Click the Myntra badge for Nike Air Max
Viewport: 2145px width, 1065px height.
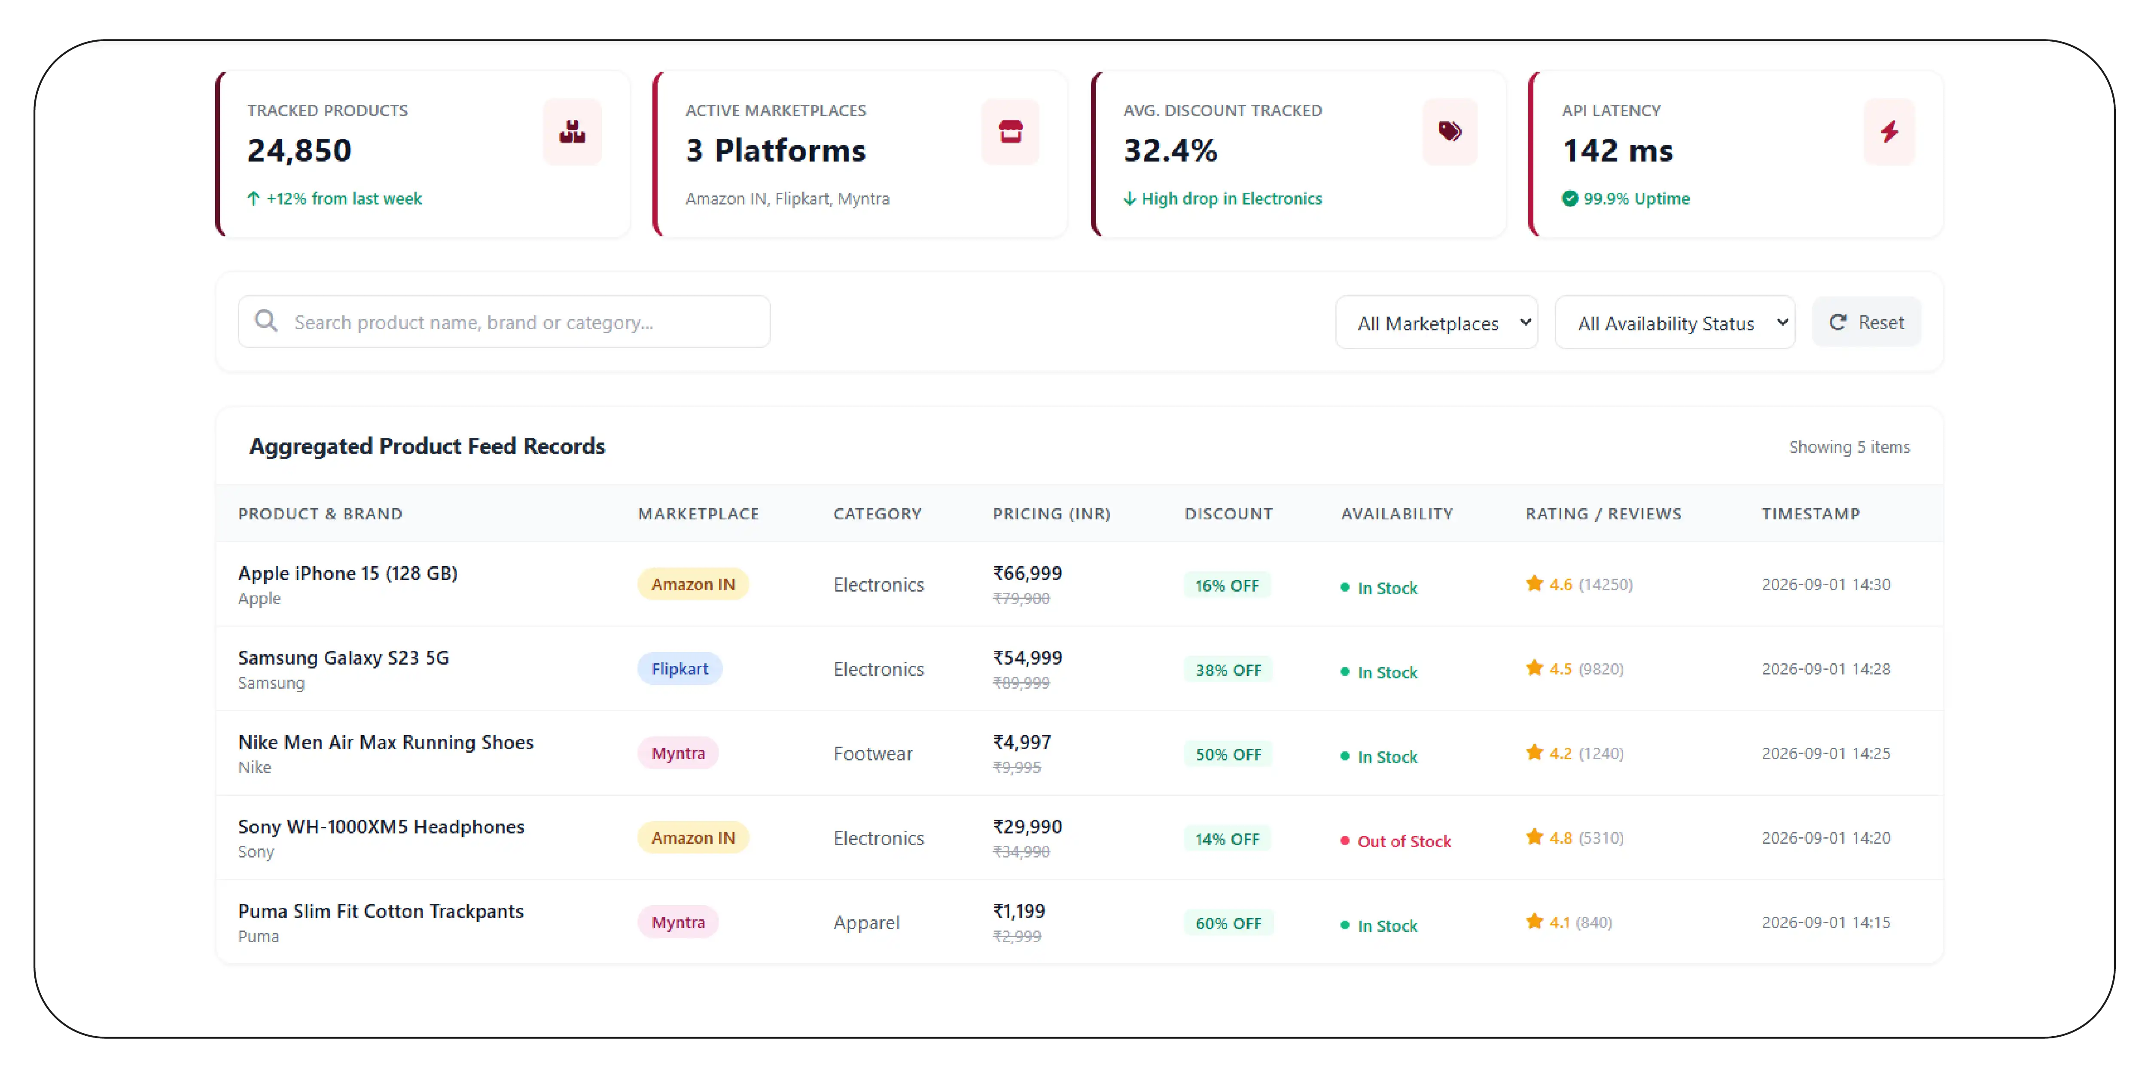(x=678, y=754)
